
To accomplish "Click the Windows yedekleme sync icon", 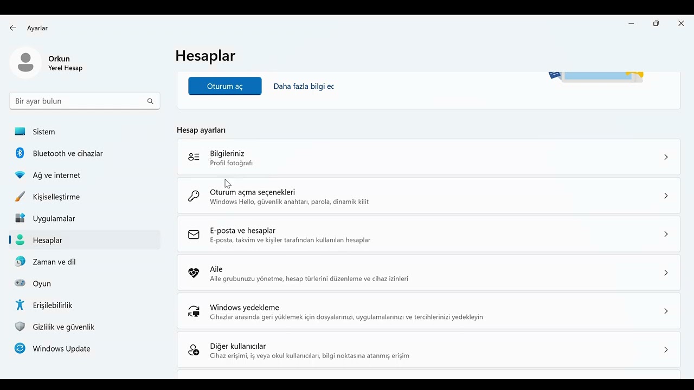I will point(194,311).
